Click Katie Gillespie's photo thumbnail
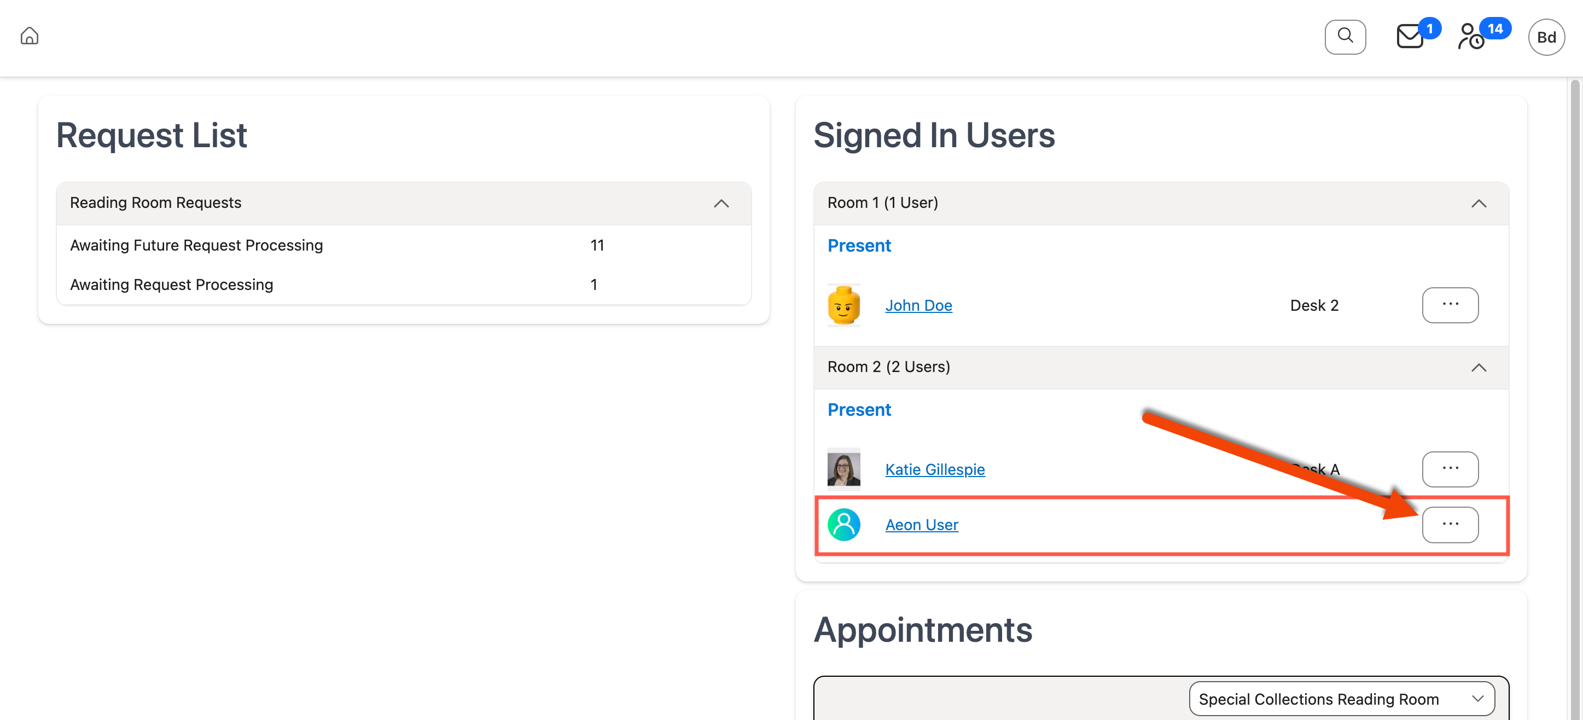 point(843,469)
